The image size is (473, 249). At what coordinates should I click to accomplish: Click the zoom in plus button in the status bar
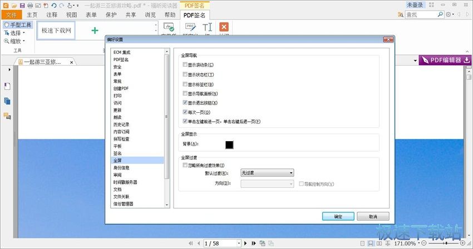(462, 243)
